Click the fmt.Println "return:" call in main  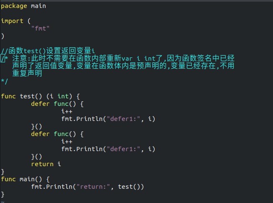pyautogui.click(x=87, y=187)
